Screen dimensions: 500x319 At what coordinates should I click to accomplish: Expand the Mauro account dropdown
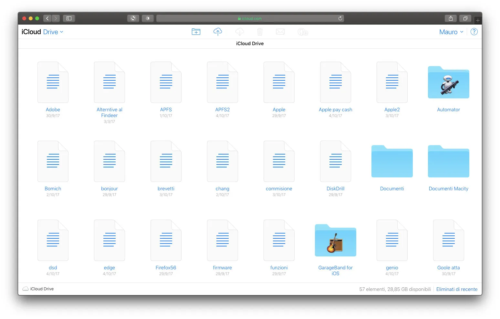click(x=451, y=32)
